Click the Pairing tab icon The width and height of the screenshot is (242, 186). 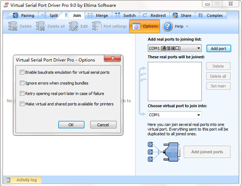pos(15,15)
